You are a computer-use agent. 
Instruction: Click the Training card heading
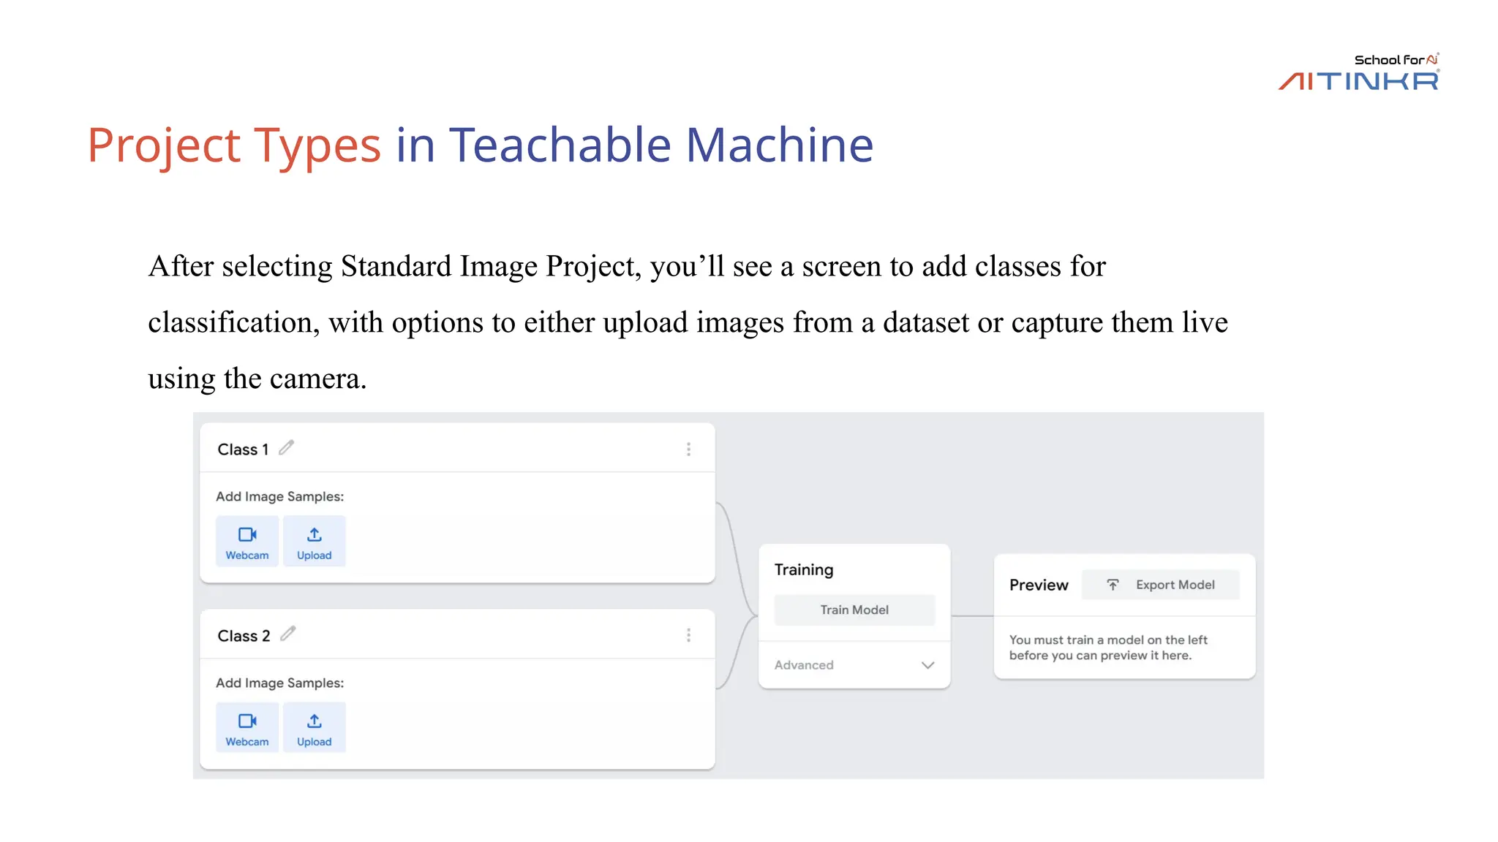804,570
